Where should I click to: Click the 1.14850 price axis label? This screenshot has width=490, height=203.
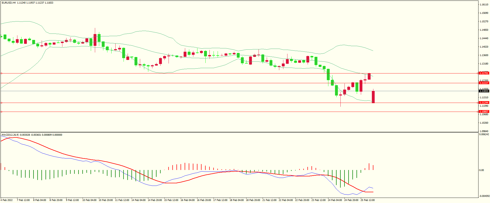[484, 30]
